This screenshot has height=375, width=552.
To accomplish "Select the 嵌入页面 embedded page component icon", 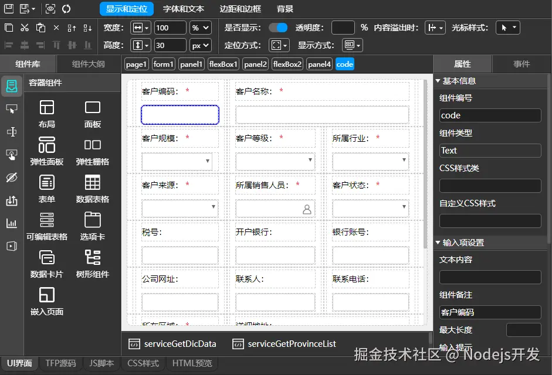I will [46, 296].
